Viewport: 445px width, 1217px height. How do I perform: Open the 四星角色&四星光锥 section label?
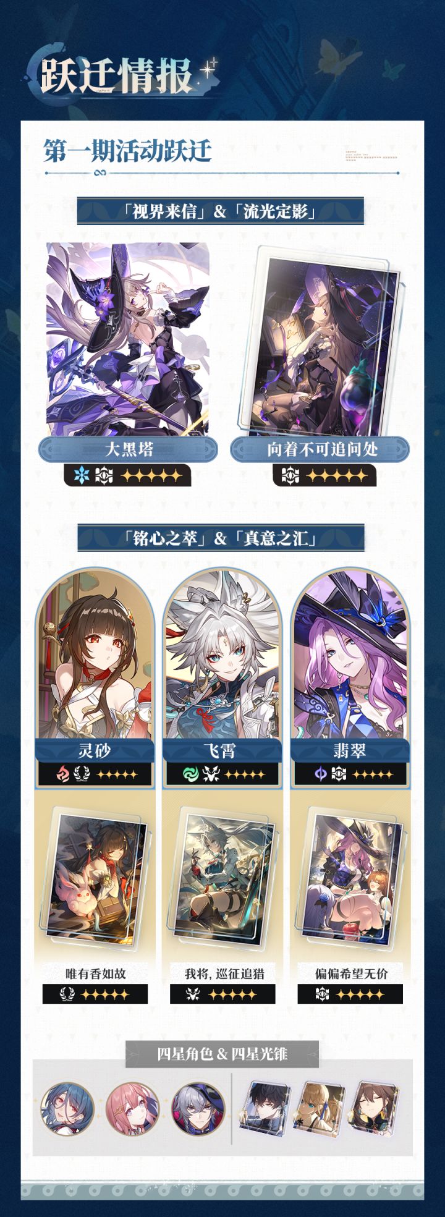pyautogui.click(x=222, y=1054)
